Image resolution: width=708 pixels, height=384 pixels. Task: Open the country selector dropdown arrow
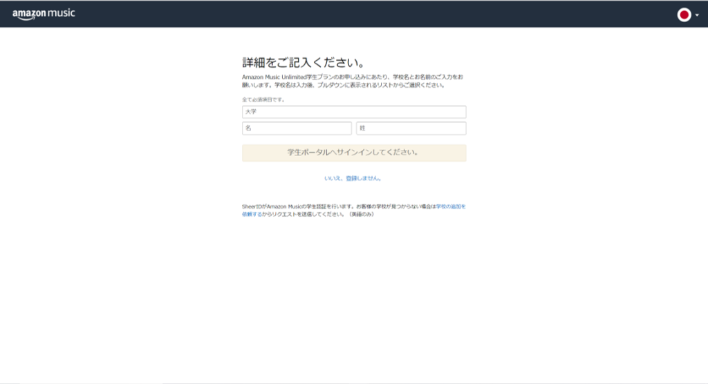pos(697,15)
